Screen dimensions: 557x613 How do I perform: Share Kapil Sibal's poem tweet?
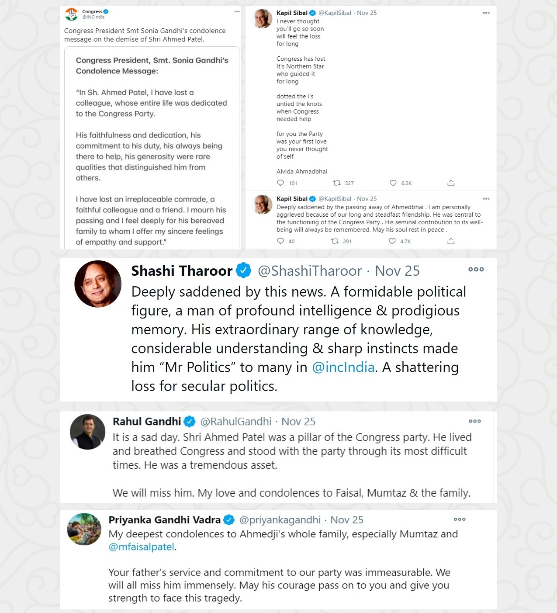(x=451, y=183)
